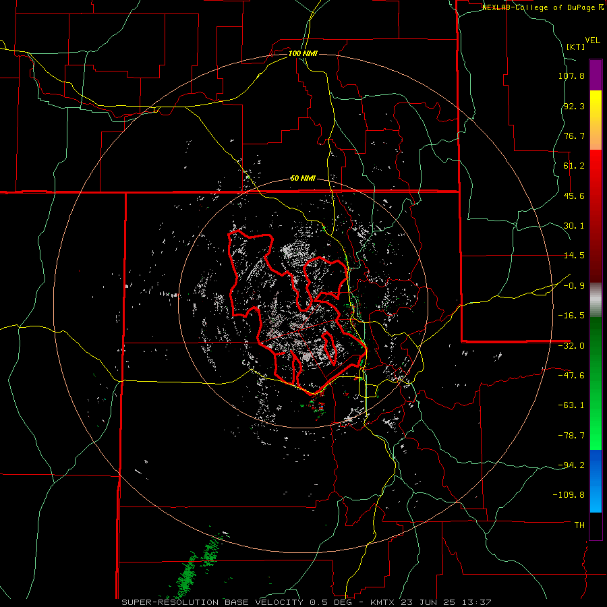The image size is (607, 607).
Task: Select the VEL label above the scale
Action: pos(592,40)
